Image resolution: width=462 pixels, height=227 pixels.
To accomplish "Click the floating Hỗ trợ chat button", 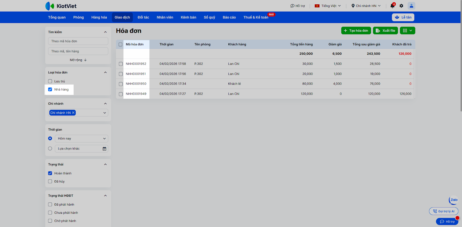I will point(447,222).
